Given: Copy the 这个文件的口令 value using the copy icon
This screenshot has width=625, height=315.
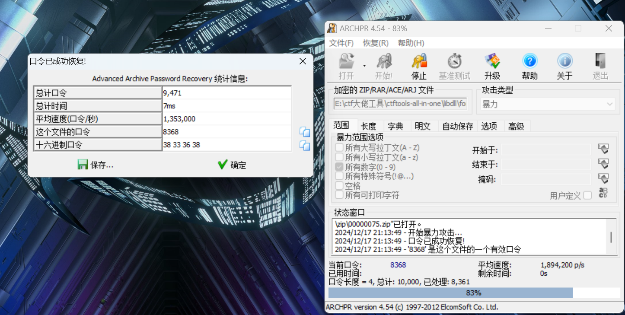Looking at the screenshot, I should click(x=305, y=132).
